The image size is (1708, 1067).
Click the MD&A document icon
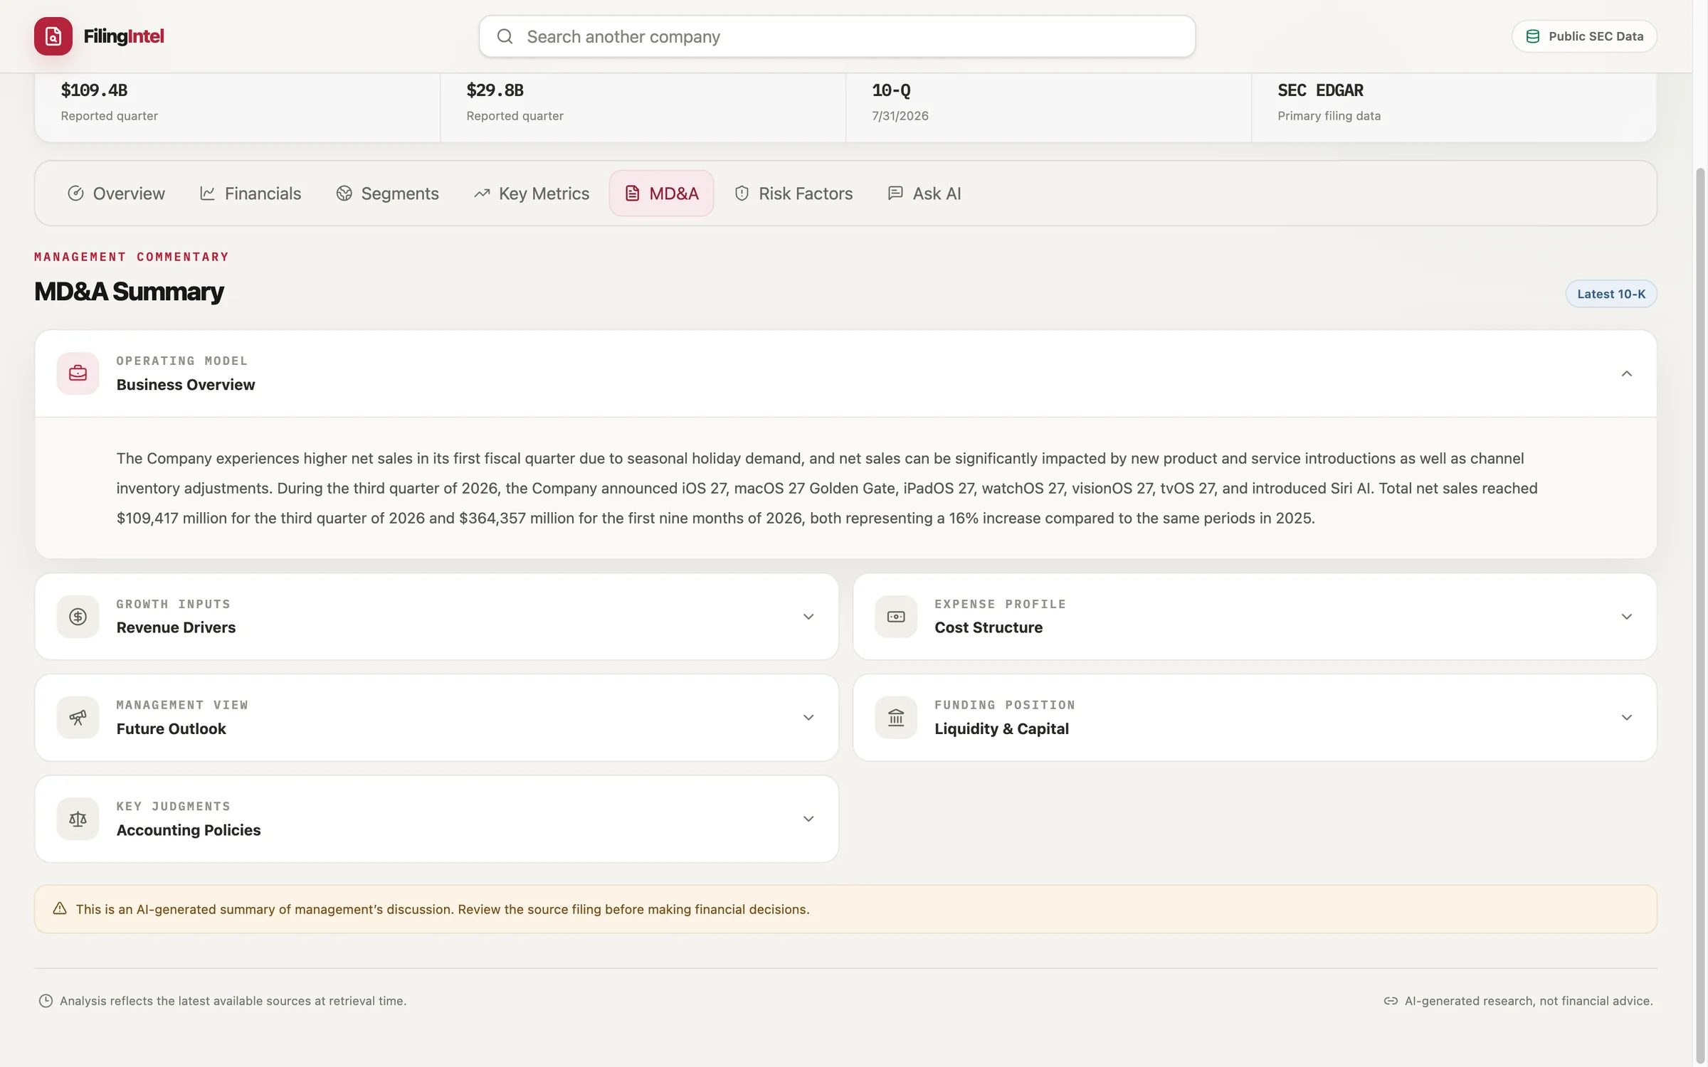coord(632,193)
